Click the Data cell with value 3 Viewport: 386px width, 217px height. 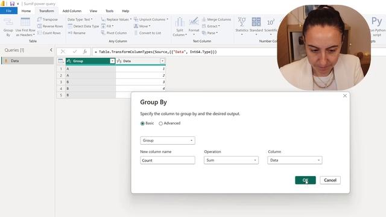pos(141,82)
